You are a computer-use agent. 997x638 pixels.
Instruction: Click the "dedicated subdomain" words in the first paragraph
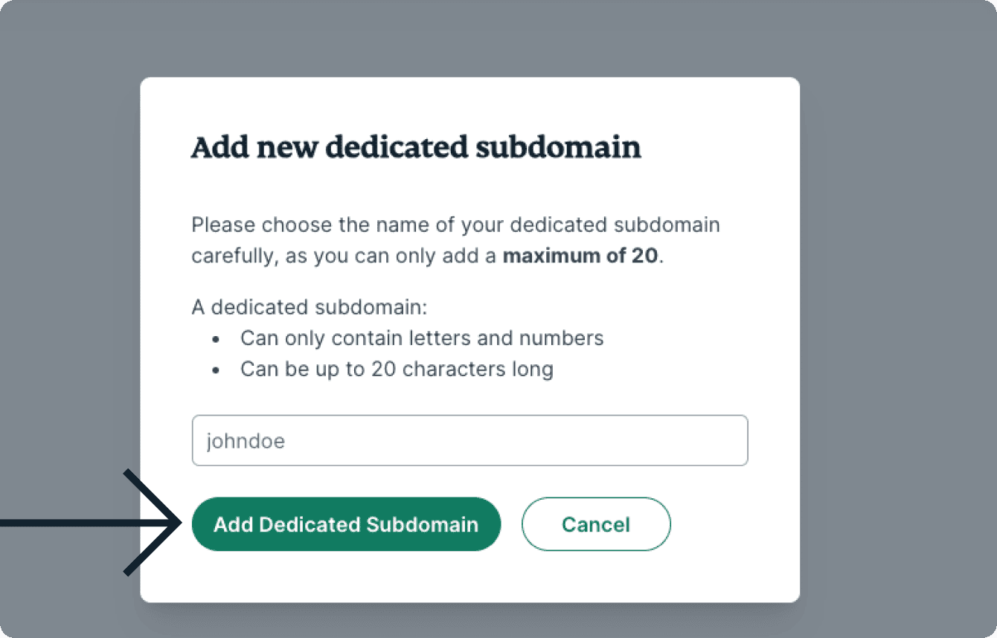tap(615, 225)
